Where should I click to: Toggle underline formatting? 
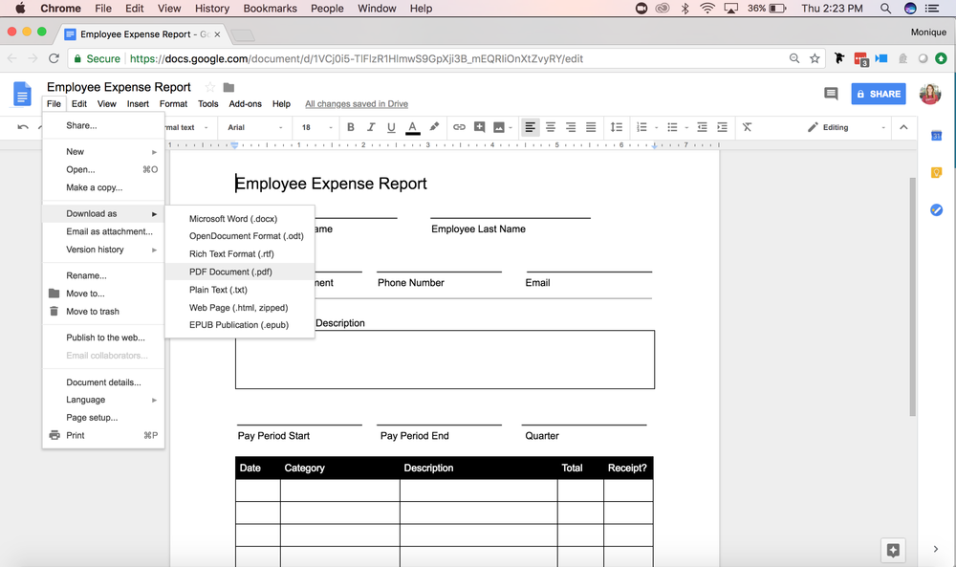(392, 126)
